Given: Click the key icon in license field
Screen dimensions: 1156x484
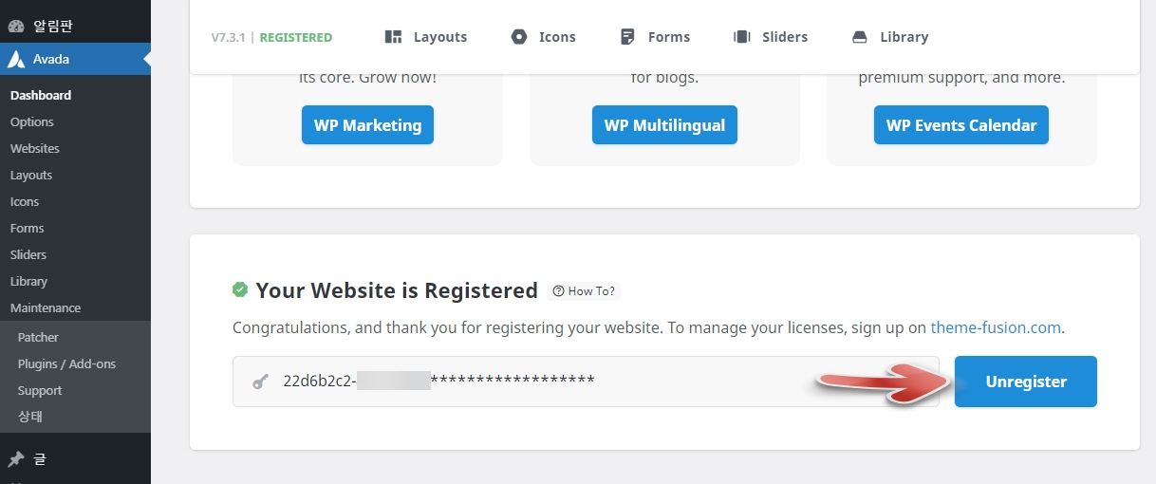Looking at the screenshot, I should coord(261,382).
